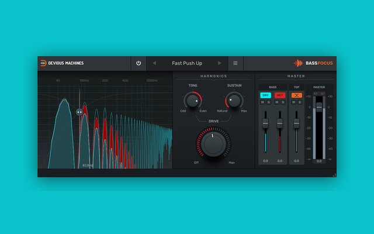Click the crossover frequency handle with arrows
This screenshot has width=374, height=234.
[x=79, y=112]
